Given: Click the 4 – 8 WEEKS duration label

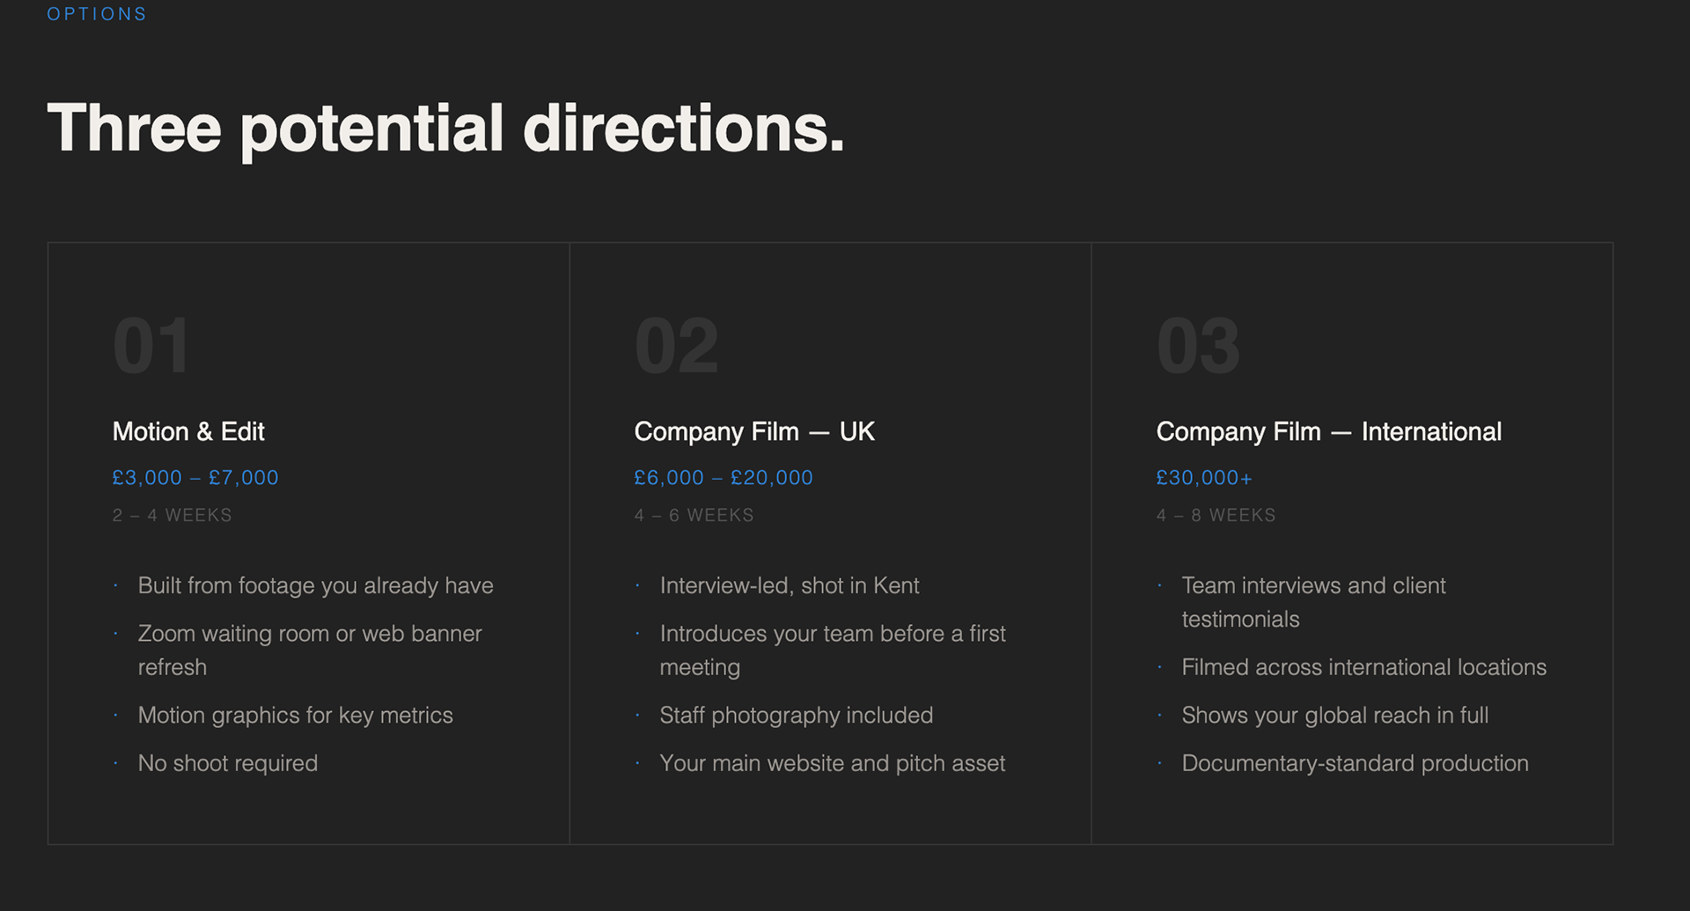Looking at the screenshot, I should tap(1216, 516).
